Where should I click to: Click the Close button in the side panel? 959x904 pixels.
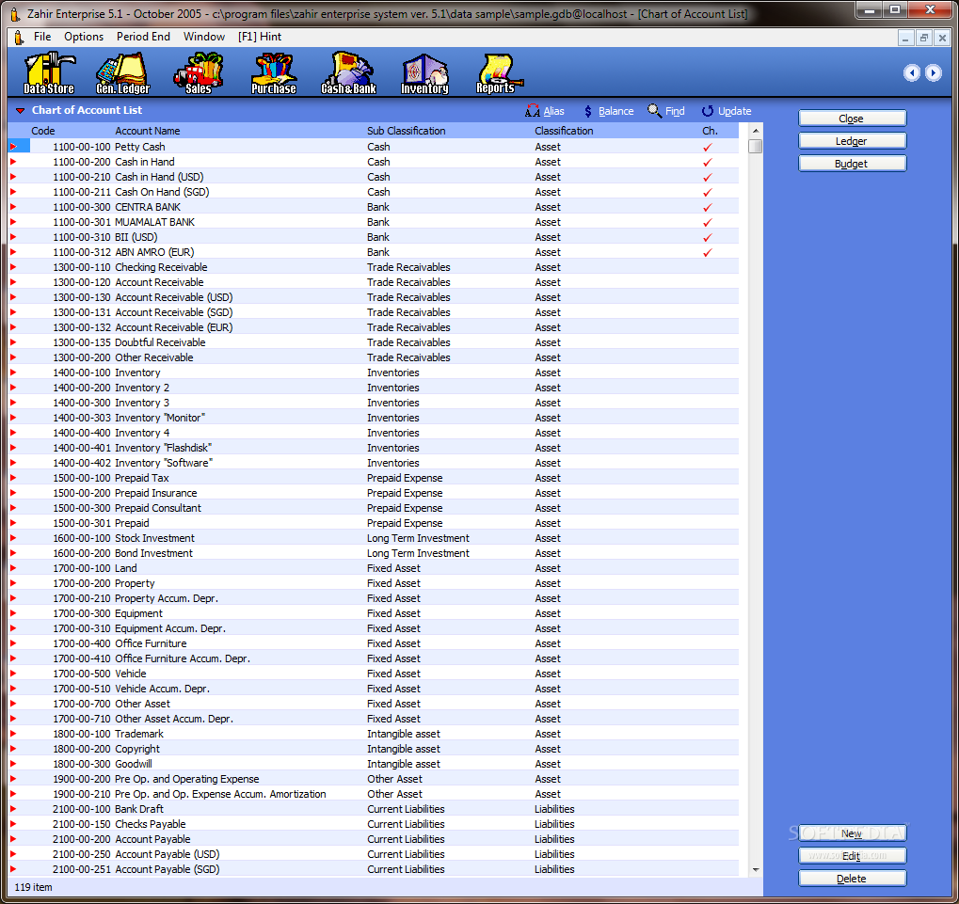852,118
